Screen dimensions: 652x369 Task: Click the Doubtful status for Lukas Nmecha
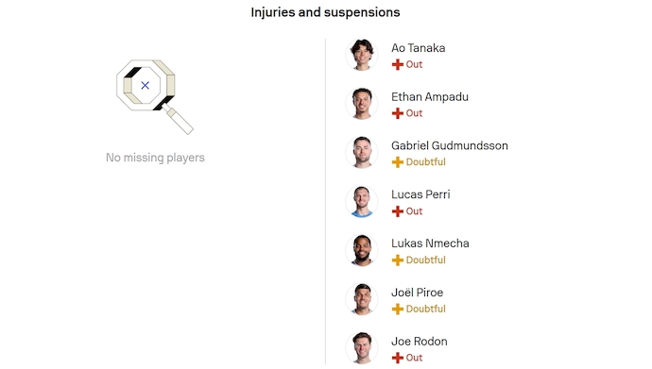click(x=426, y=260)
